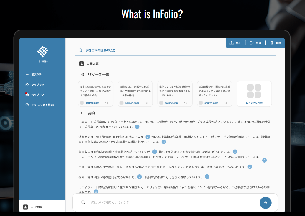305x216 pixels.
Task: Click the share upload icon
Action: click(x=232, y=43)
